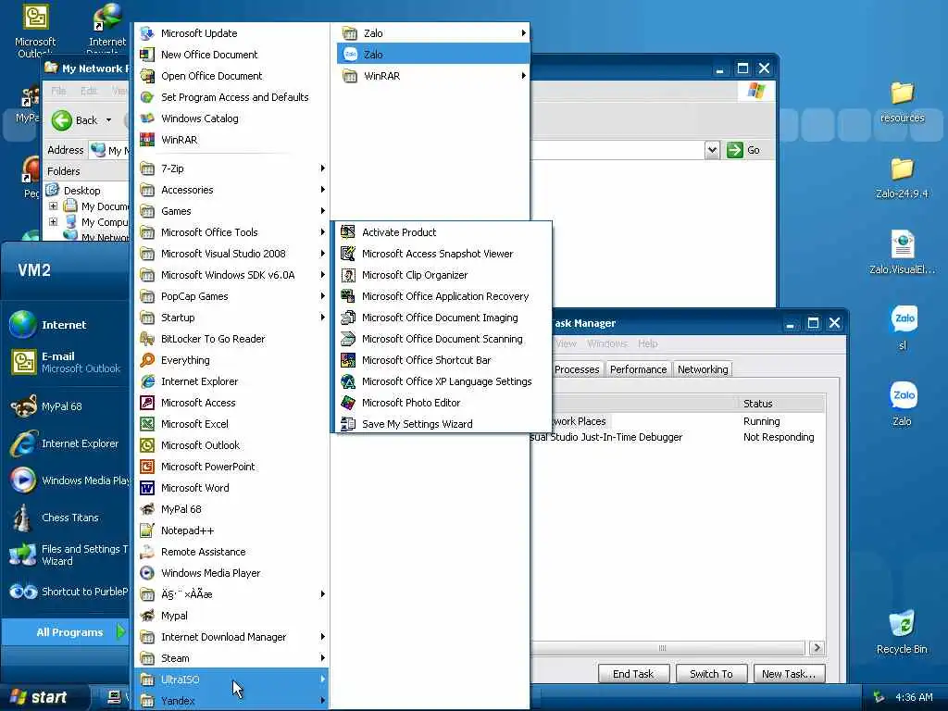Screen dimensions: 948x711
Task: Click Task Manager horizontal scrollbar right arrow
Action: [817, 647]
